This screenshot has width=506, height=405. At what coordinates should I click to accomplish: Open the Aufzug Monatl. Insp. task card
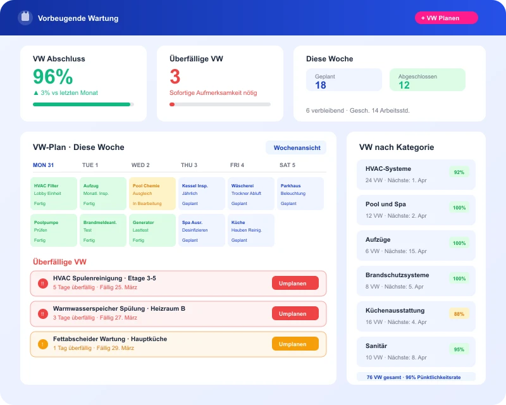coord(103,194)
